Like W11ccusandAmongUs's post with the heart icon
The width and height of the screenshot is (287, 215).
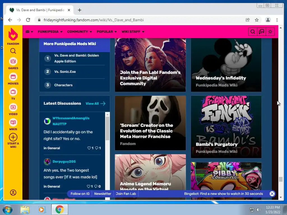click(x=89, y=148)
